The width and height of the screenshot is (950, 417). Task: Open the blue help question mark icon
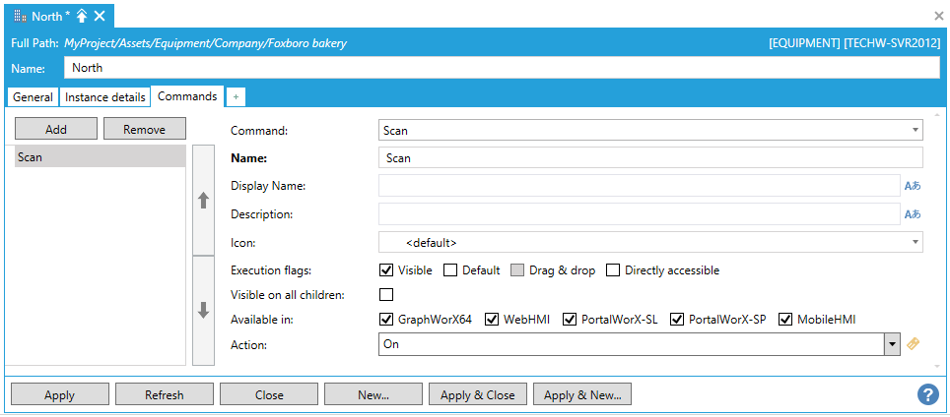click(927, 394)
